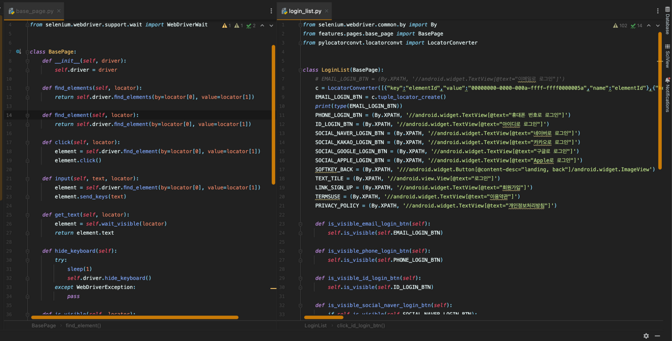The image size is (672, 341).
Task: Close the login_list.py tab
Action: pyautogui.click(x=327, y=11)
